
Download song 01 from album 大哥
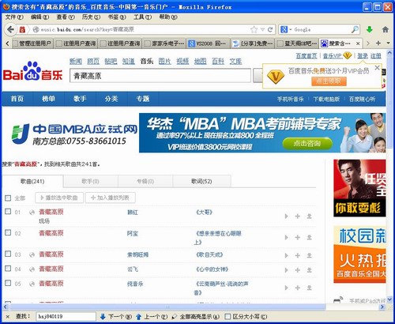(309, 217)
